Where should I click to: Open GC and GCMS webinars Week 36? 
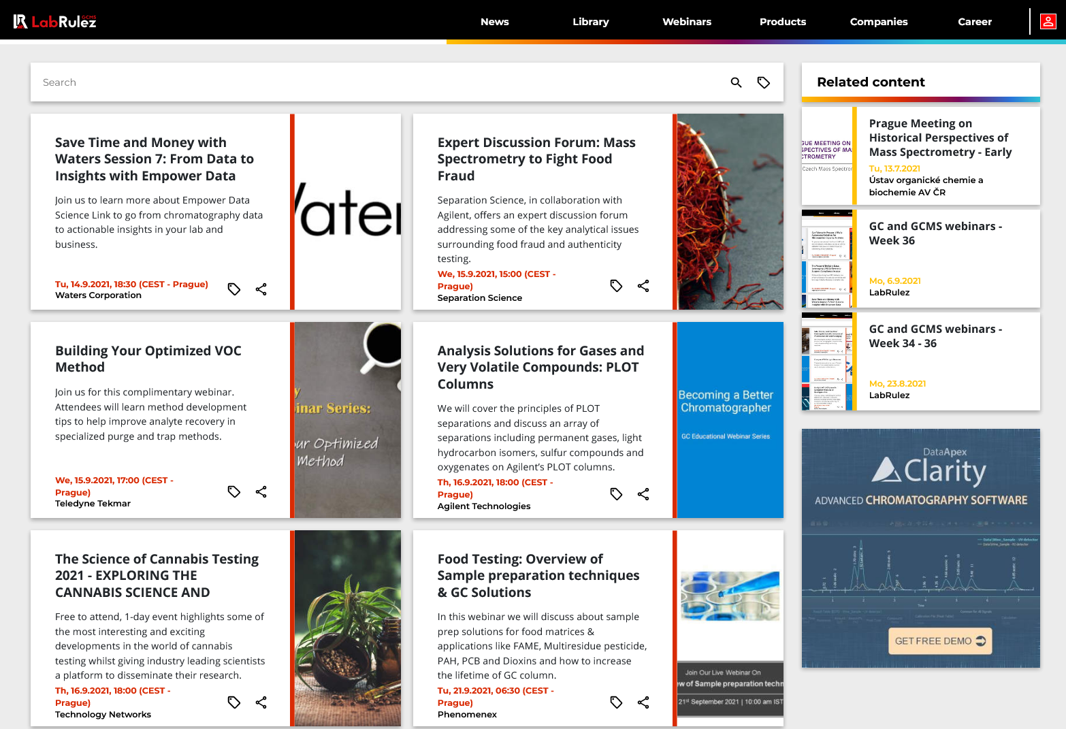click(935, 233)
